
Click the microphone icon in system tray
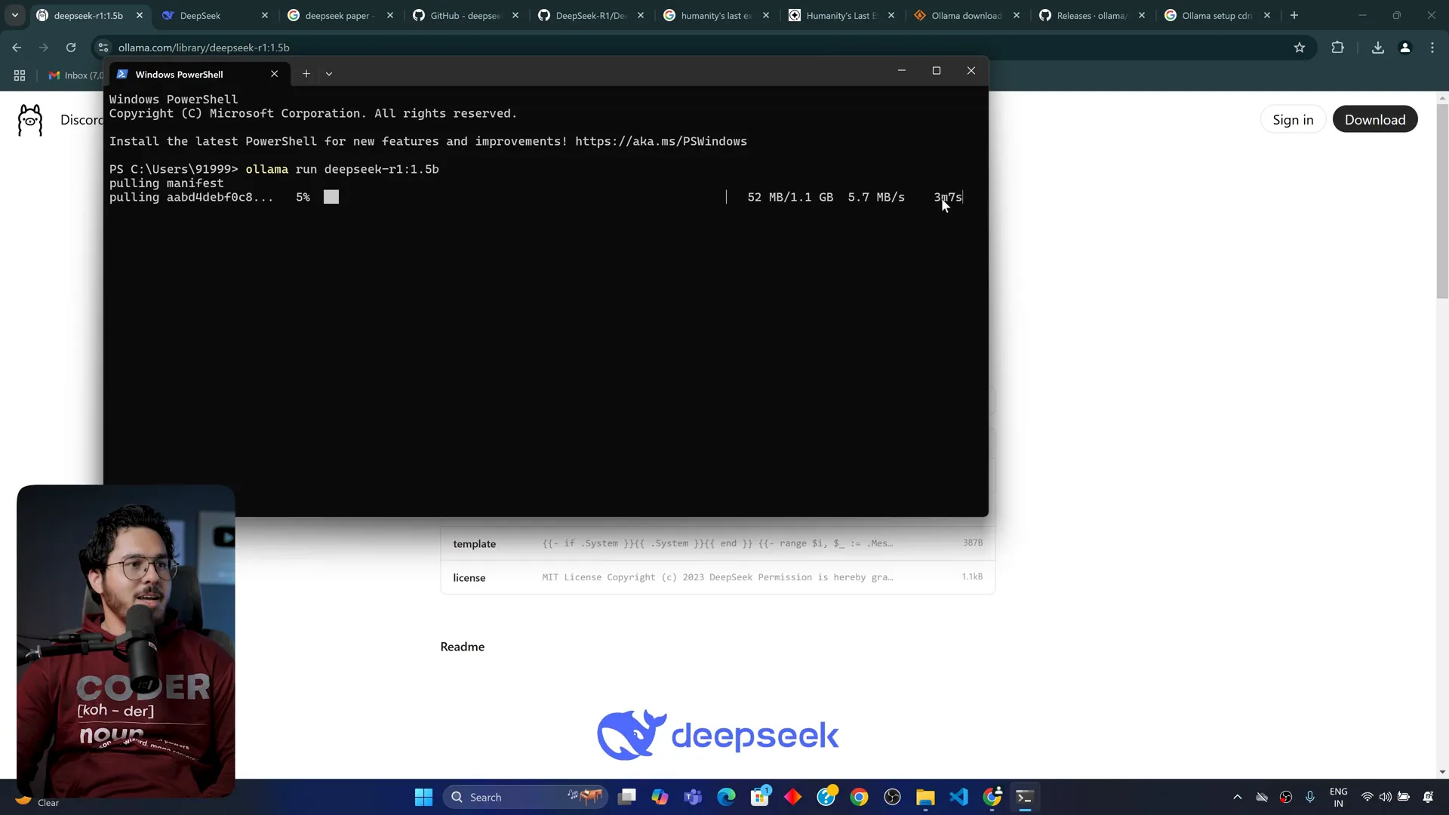pos(1310,797)
